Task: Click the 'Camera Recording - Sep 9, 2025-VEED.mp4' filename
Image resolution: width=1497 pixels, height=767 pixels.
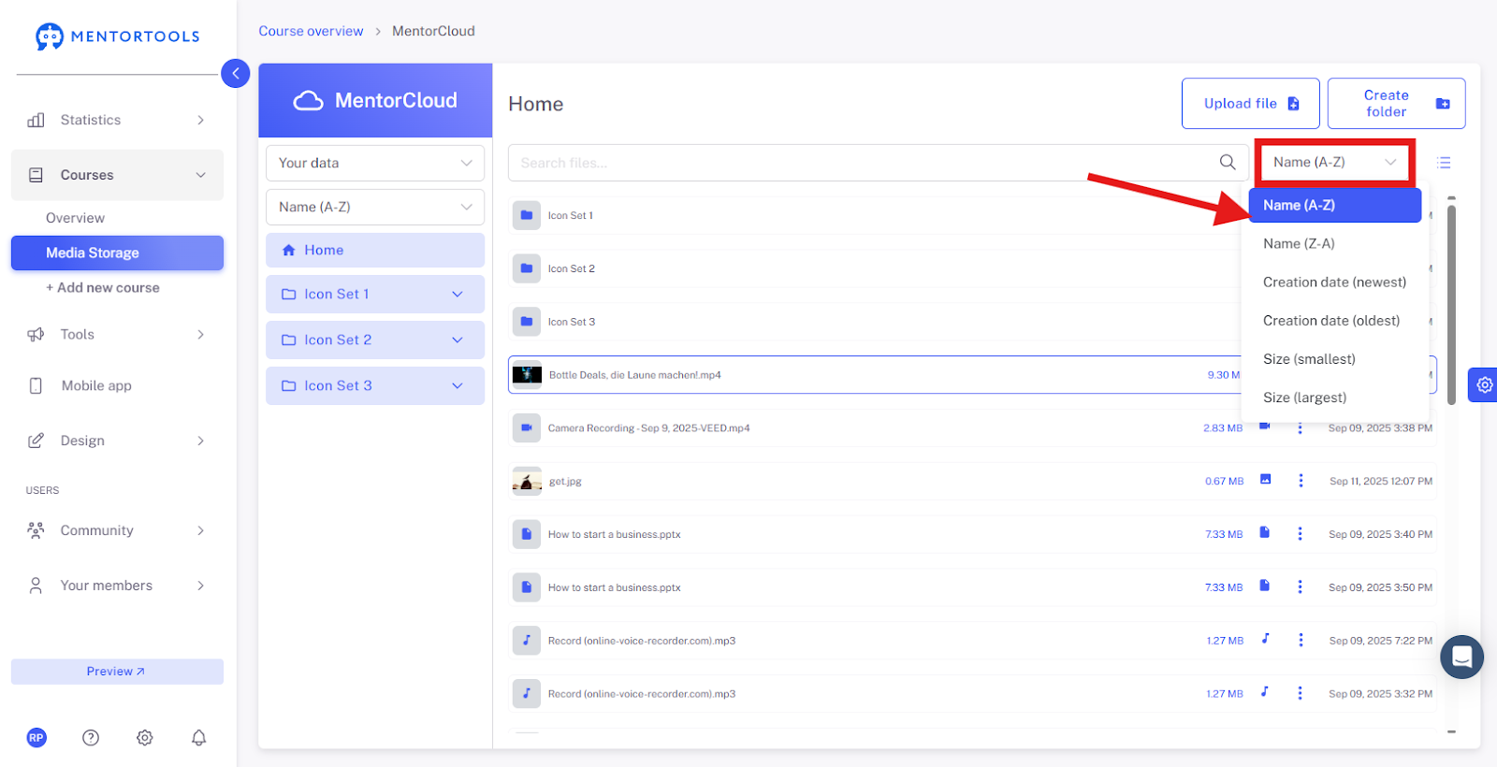Action: (648, 428)
